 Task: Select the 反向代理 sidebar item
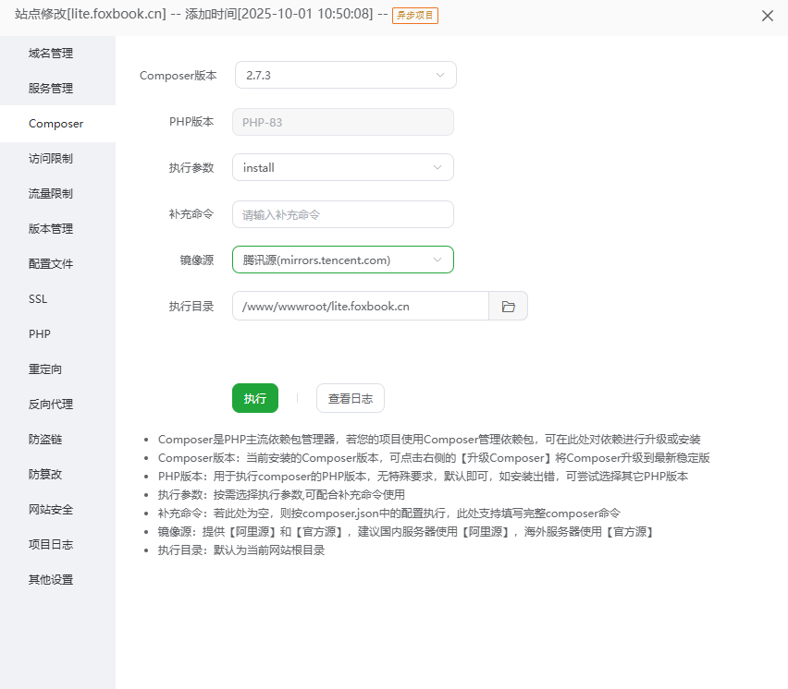(51, 405)
